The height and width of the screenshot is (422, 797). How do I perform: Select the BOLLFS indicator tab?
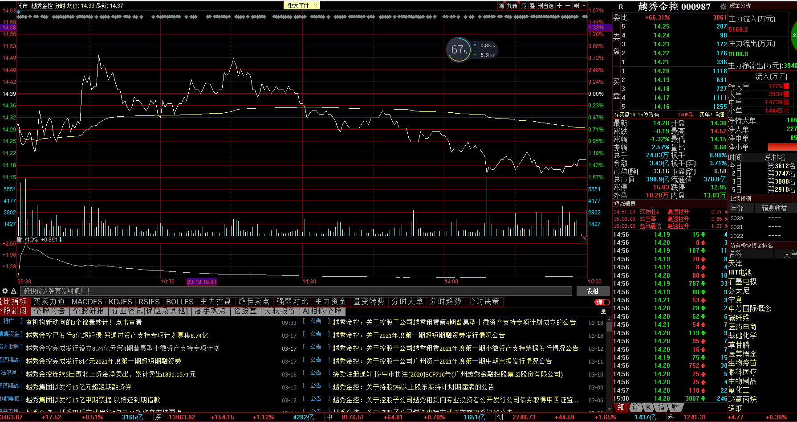pyautogui.click(x=180, y=302)
